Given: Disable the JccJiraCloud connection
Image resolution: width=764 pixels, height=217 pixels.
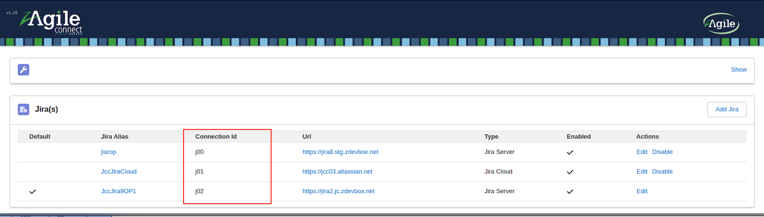Looking at the screenshot, I should tap(662, 171).
